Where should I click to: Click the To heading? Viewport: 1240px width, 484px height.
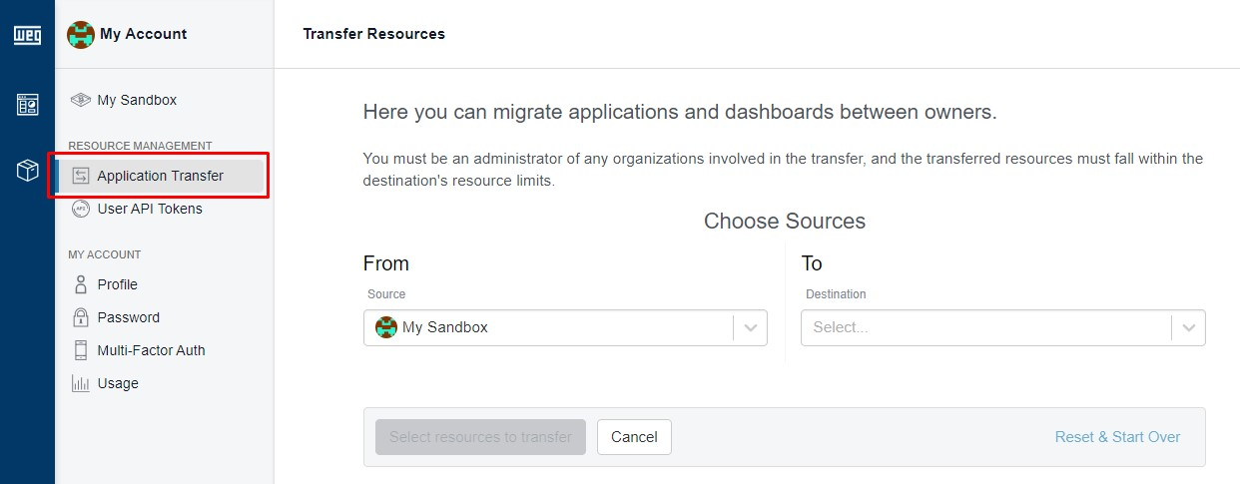coord(812,263)
